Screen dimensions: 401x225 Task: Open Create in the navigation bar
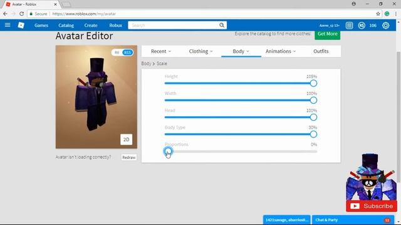pyautogui.click(x=91, y=25)
